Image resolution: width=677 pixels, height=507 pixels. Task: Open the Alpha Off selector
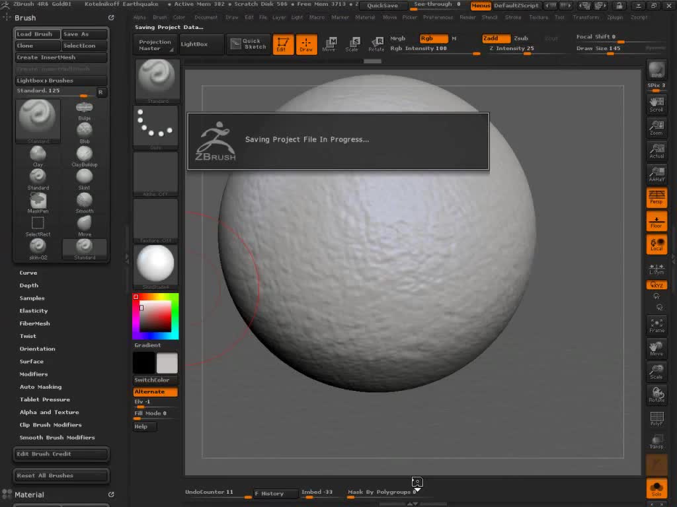155,174
